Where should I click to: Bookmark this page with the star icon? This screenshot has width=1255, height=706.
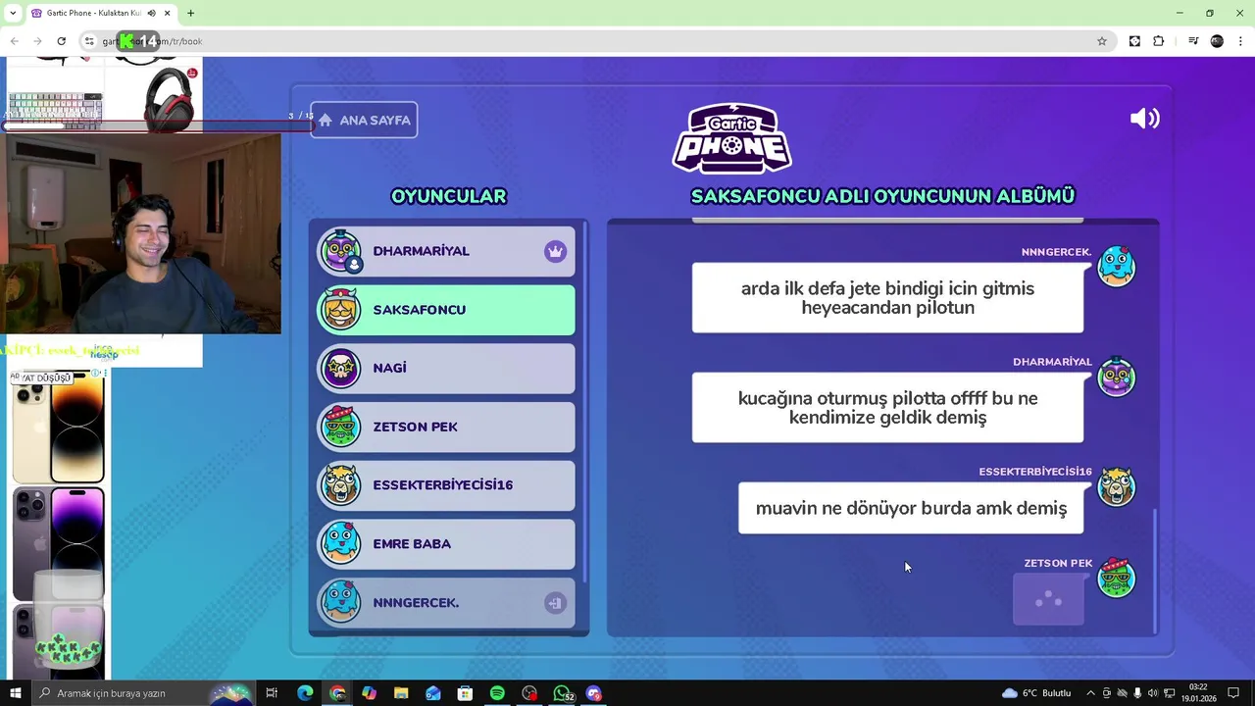click(x=1102, y=41)
